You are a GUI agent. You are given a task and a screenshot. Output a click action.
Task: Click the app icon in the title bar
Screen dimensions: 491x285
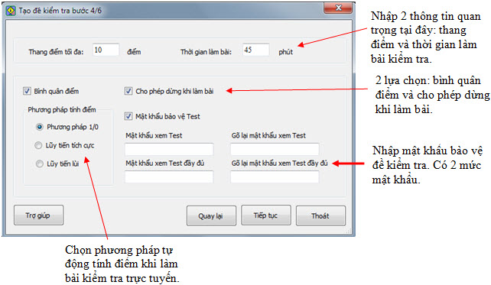tap(11, 11)
